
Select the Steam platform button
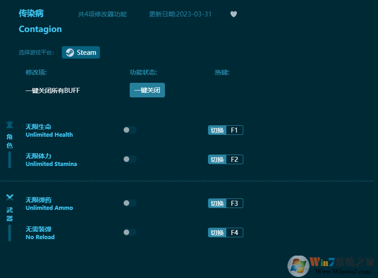click(81, 52)
